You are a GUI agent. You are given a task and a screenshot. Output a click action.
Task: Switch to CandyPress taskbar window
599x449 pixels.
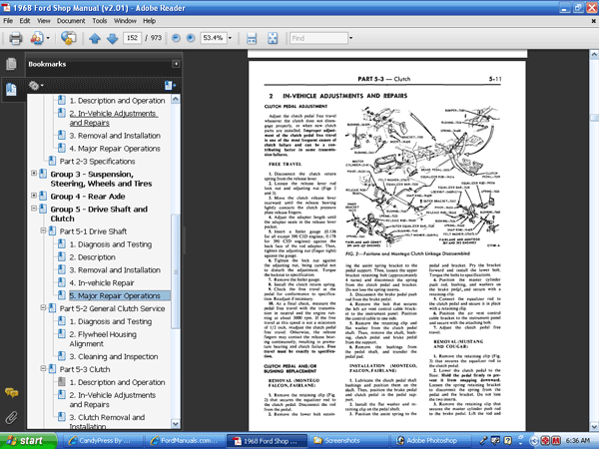coord(103,441)
